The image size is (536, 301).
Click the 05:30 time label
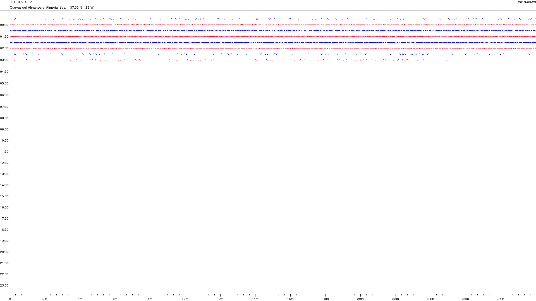point(4,84)
